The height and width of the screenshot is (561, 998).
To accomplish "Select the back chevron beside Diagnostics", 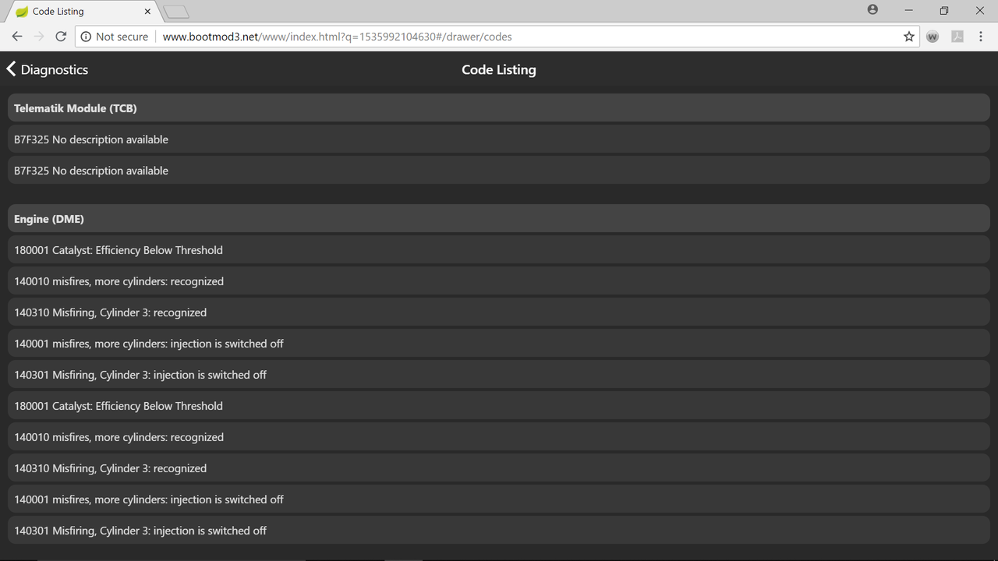I will [11, 69].
